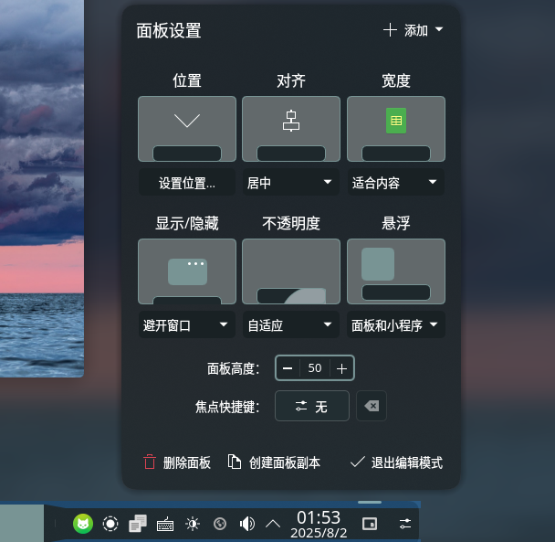Open the 居中 alignment dropdown
Viewport: 555px width, 542px height.
290,183
